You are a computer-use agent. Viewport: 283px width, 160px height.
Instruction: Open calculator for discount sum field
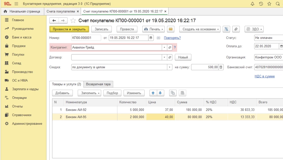[221, 67]
